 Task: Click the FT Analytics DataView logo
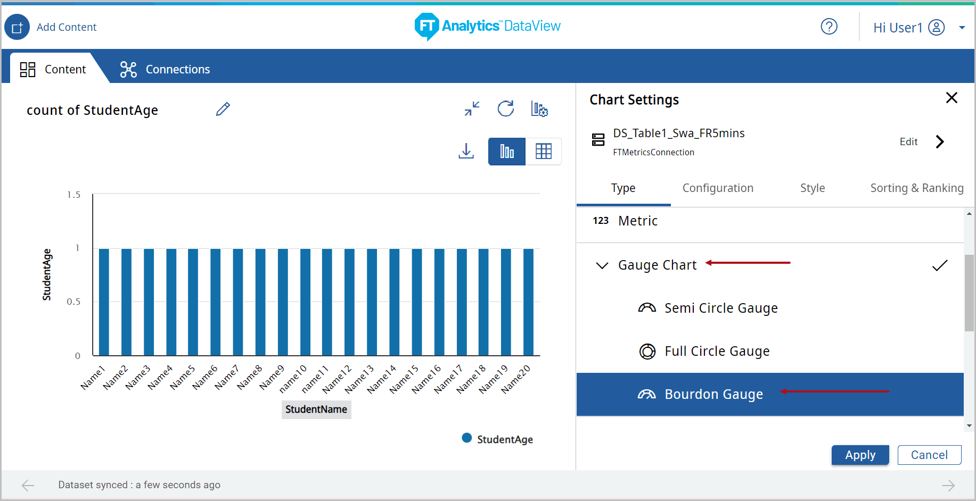point(487,26)
